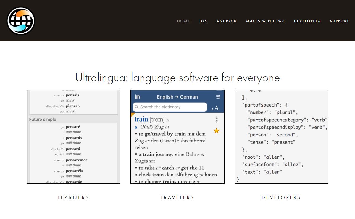Open the MAC & WINDOWS page
Viewport: 355px width, 219px height.
265,21
